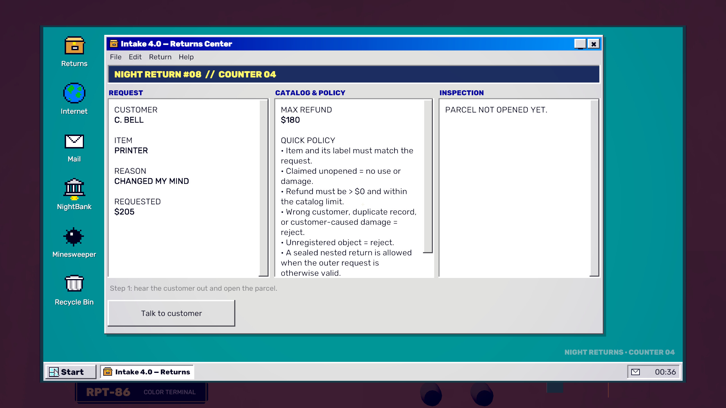This screenshot has height=408, width=726.
Task: Click the box icon in Intake title bar
Action: pos(114,44)
